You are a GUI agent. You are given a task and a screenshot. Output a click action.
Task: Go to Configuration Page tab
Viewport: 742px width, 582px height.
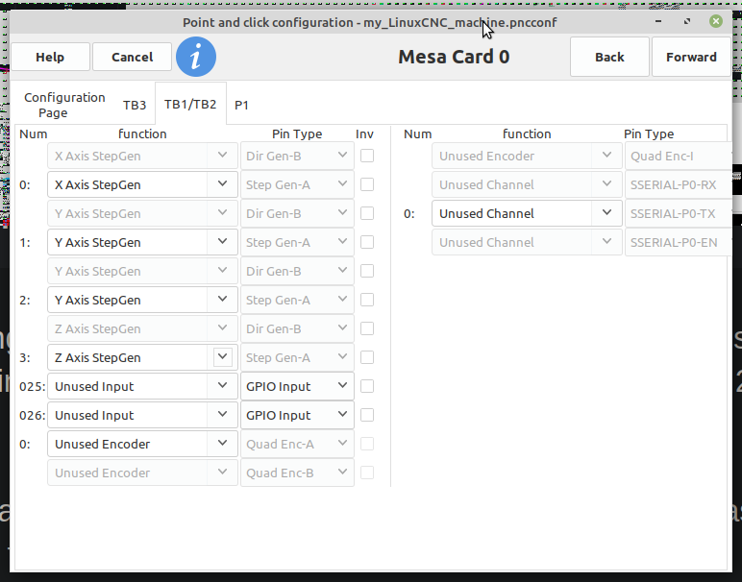click(x=64, y=105)
